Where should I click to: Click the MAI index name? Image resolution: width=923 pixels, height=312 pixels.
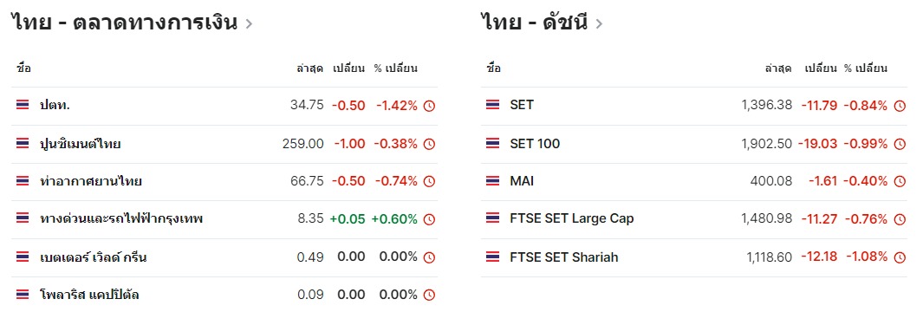click(522, 181)
